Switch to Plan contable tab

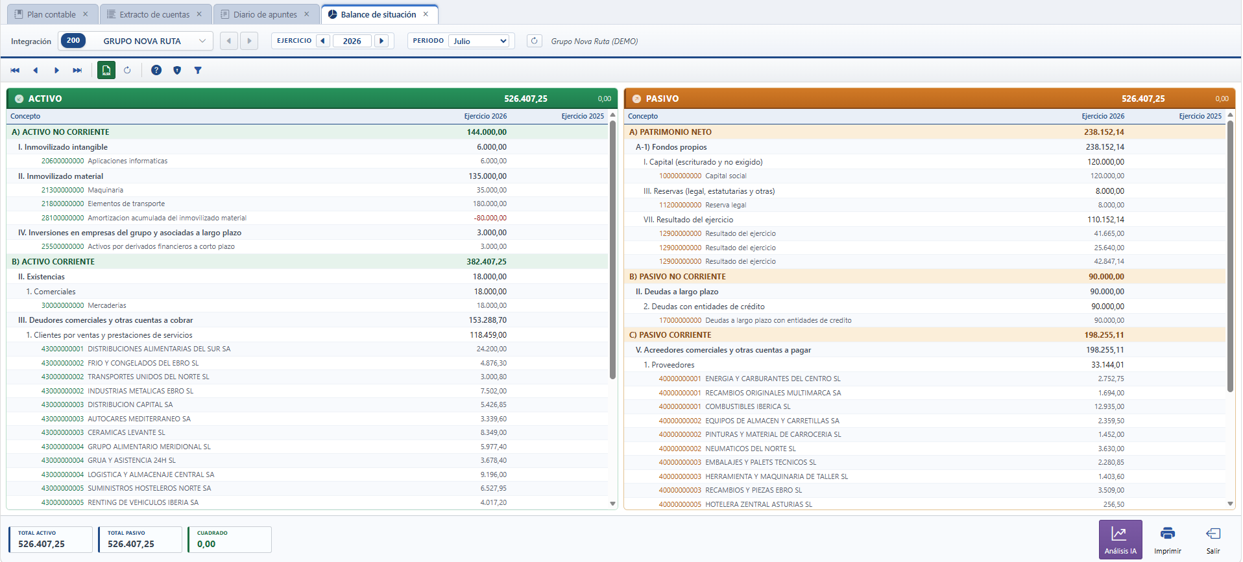click(x=51, y=14)
